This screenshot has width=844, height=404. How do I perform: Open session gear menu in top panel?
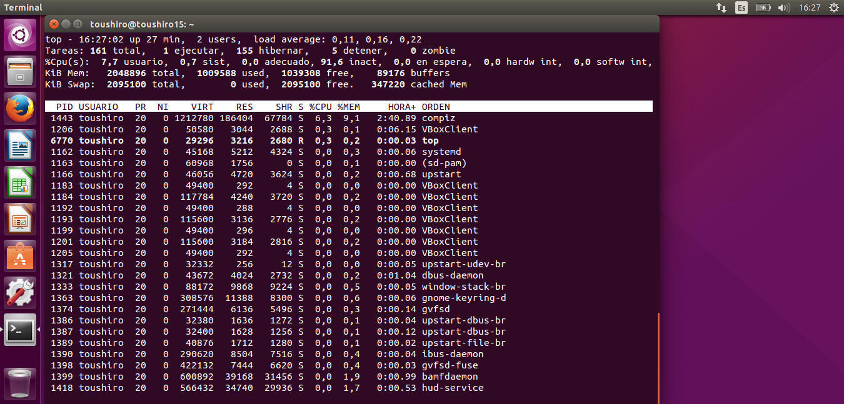(834, 7)
